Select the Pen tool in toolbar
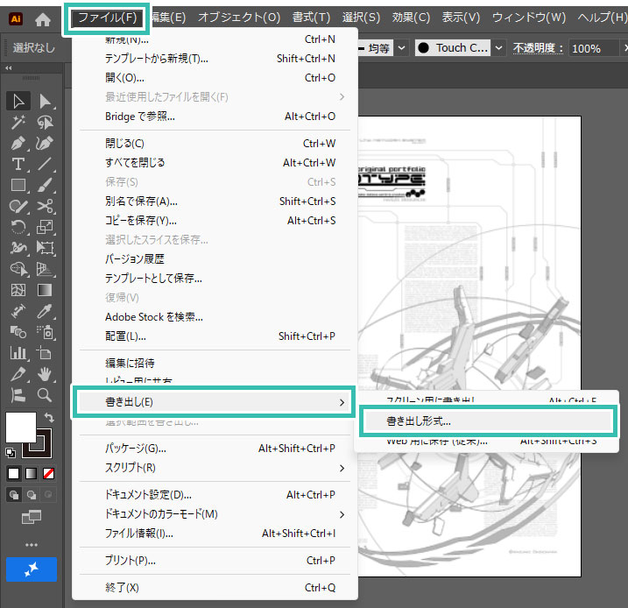Viewport: 628px width, 608px height. (18, 143)
